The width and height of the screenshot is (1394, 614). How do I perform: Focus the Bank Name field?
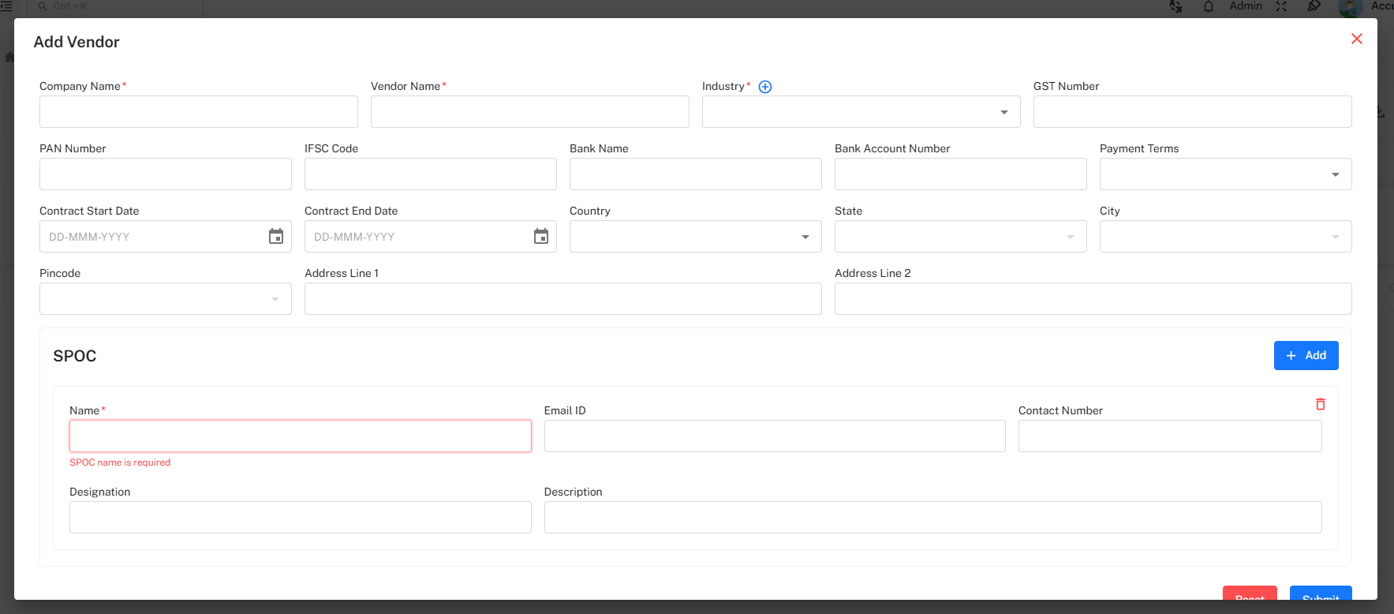point(695,174)
